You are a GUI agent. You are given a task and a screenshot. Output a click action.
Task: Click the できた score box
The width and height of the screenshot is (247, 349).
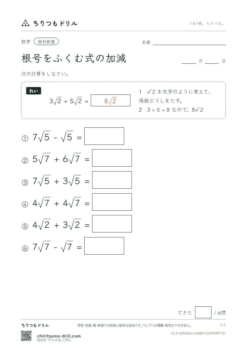pyautogui.click(x=203, y=312)
